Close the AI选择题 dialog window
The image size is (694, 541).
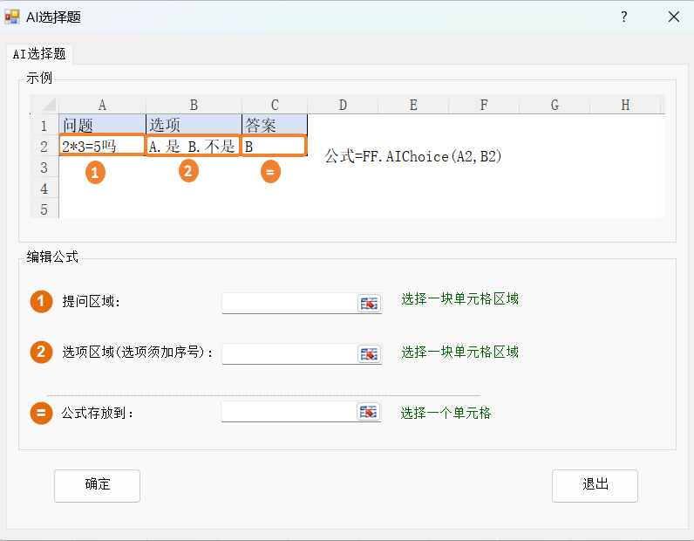coord(674,17)
